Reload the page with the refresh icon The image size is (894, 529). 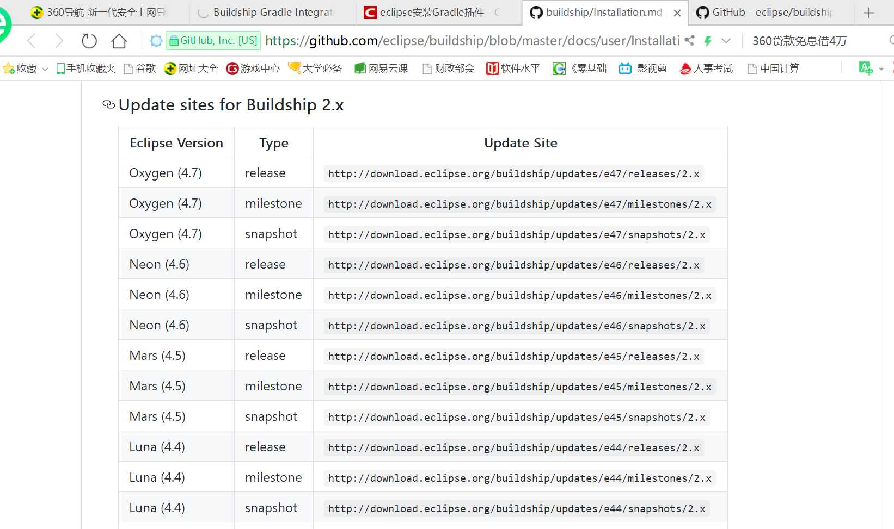pyautogui.click(x=89, y=41)
